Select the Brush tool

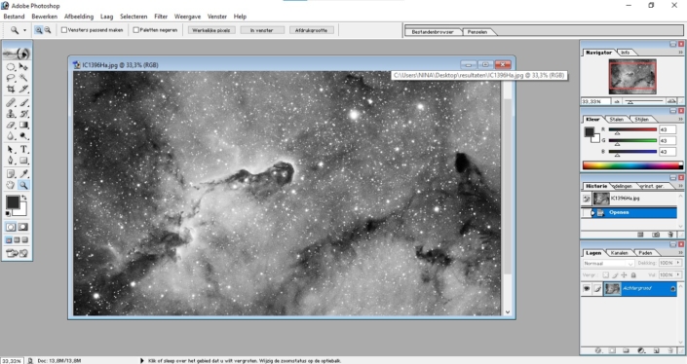point(23,103)
